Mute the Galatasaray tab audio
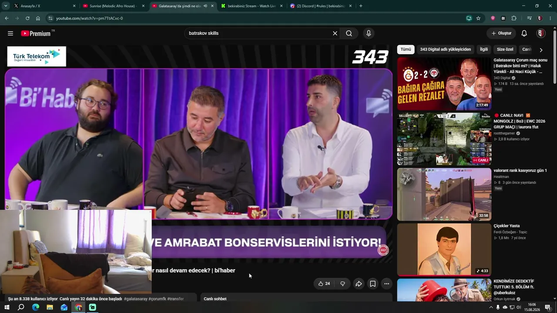Viewport: 557px width, 313px height. pyautogui.click(x=205, y=6)
